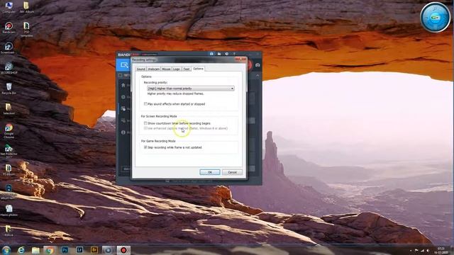Click the Bandicam help question icon
Viewport: 454px width, 255px height.
click(x=234, y=54)
